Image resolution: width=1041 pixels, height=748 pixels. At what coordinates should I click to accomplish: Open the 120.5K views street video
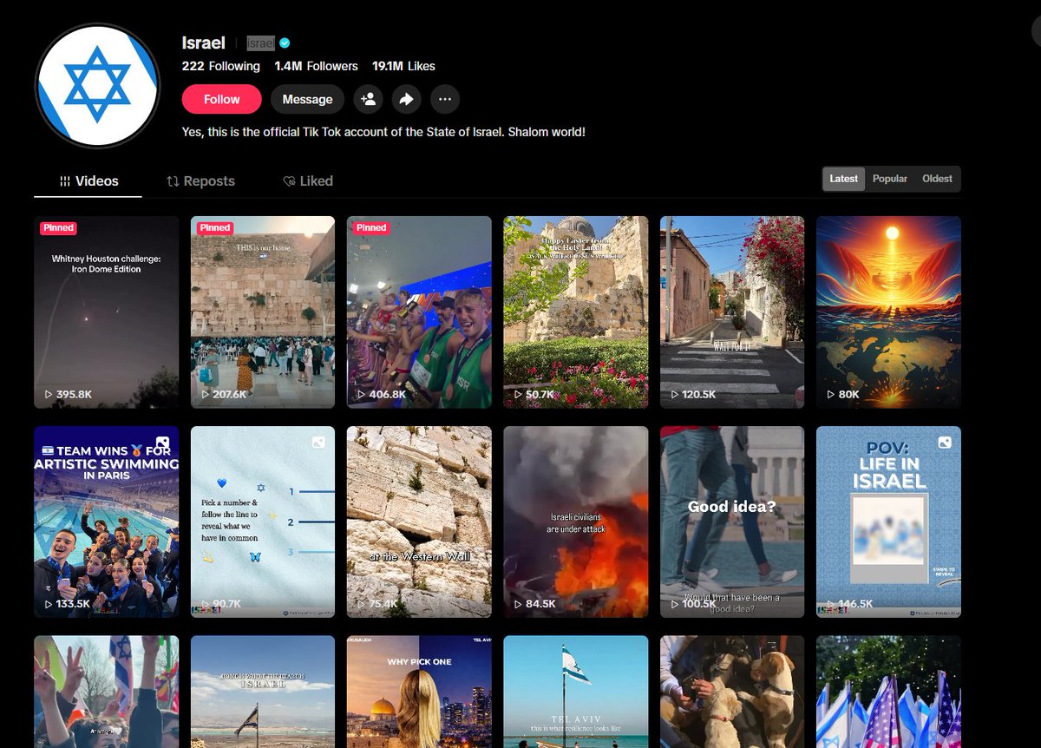732,312
